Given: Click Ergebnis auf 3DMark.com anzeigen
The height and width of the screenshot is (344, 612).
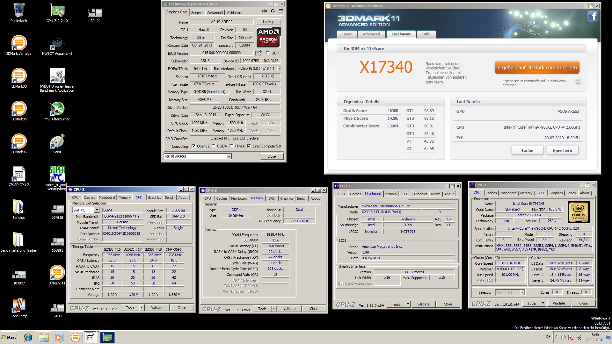Looking at the screenshot, I should click(x=537, y=68).
